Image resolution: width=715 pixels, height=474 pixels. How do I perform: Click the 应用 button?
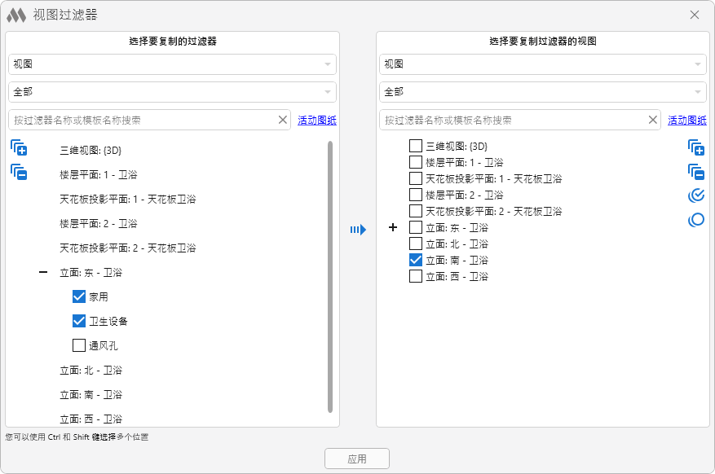(357, 459)
